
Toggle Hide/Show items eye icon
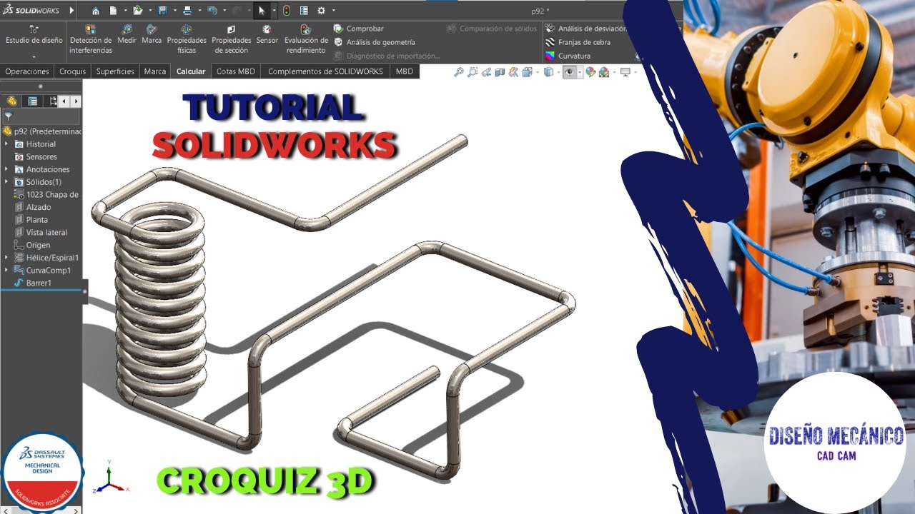pos(570,72)
